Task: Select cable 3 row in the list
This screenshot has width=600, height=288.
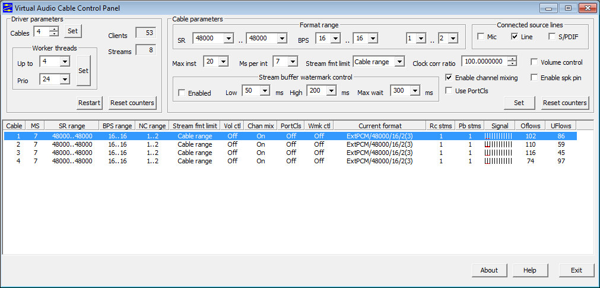Action: (290, 153)
